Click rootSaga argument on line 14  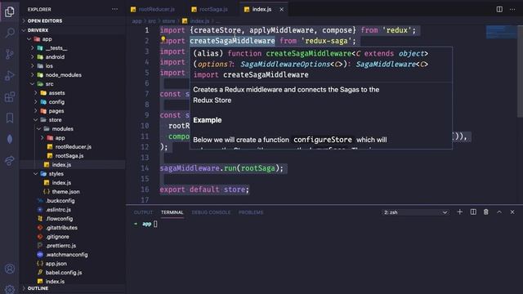coord(258,168)
